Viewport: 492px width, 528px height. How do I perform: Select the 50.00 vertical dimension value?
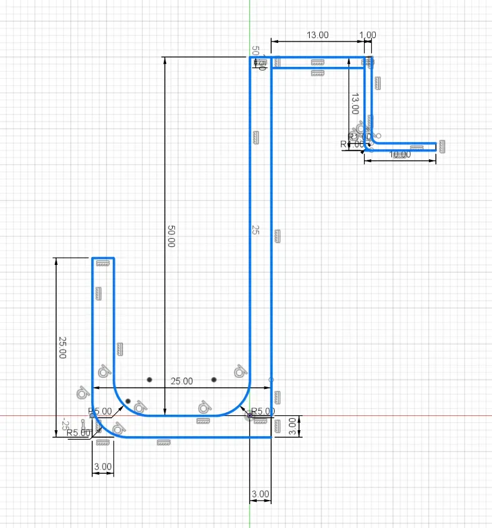(x=171, y=236)
